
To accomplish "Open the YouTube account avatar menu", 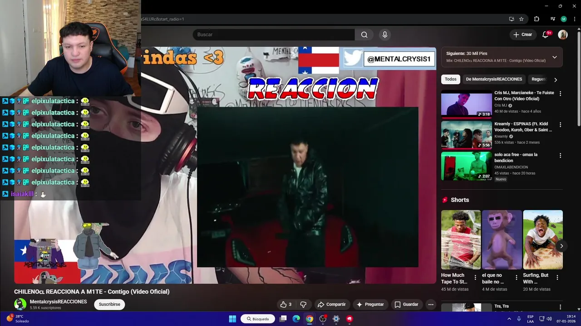I will pyautogui.click(x=563, y=35).
